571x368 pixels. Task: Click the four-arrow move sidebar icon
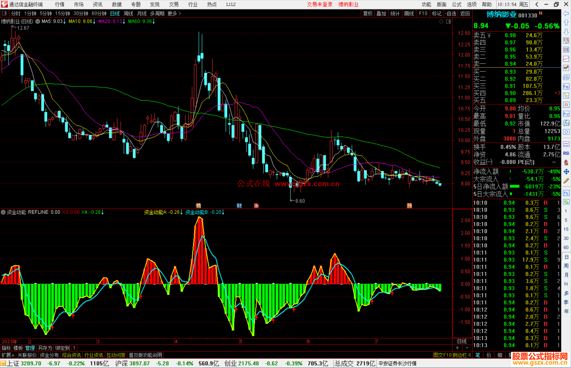click(x=566, y=172)
